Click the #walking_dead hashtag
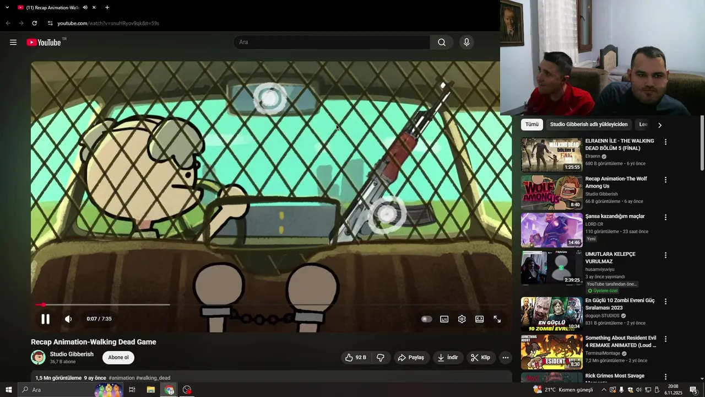Viewport: 705px width, 397px height. [x=153, y=378]
